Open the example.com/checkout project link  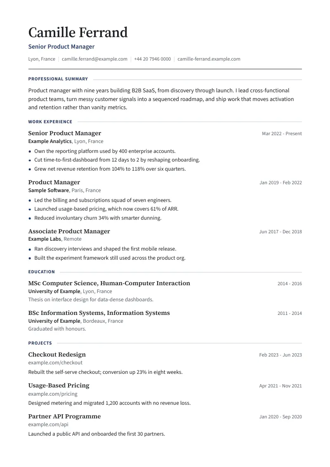55,363
